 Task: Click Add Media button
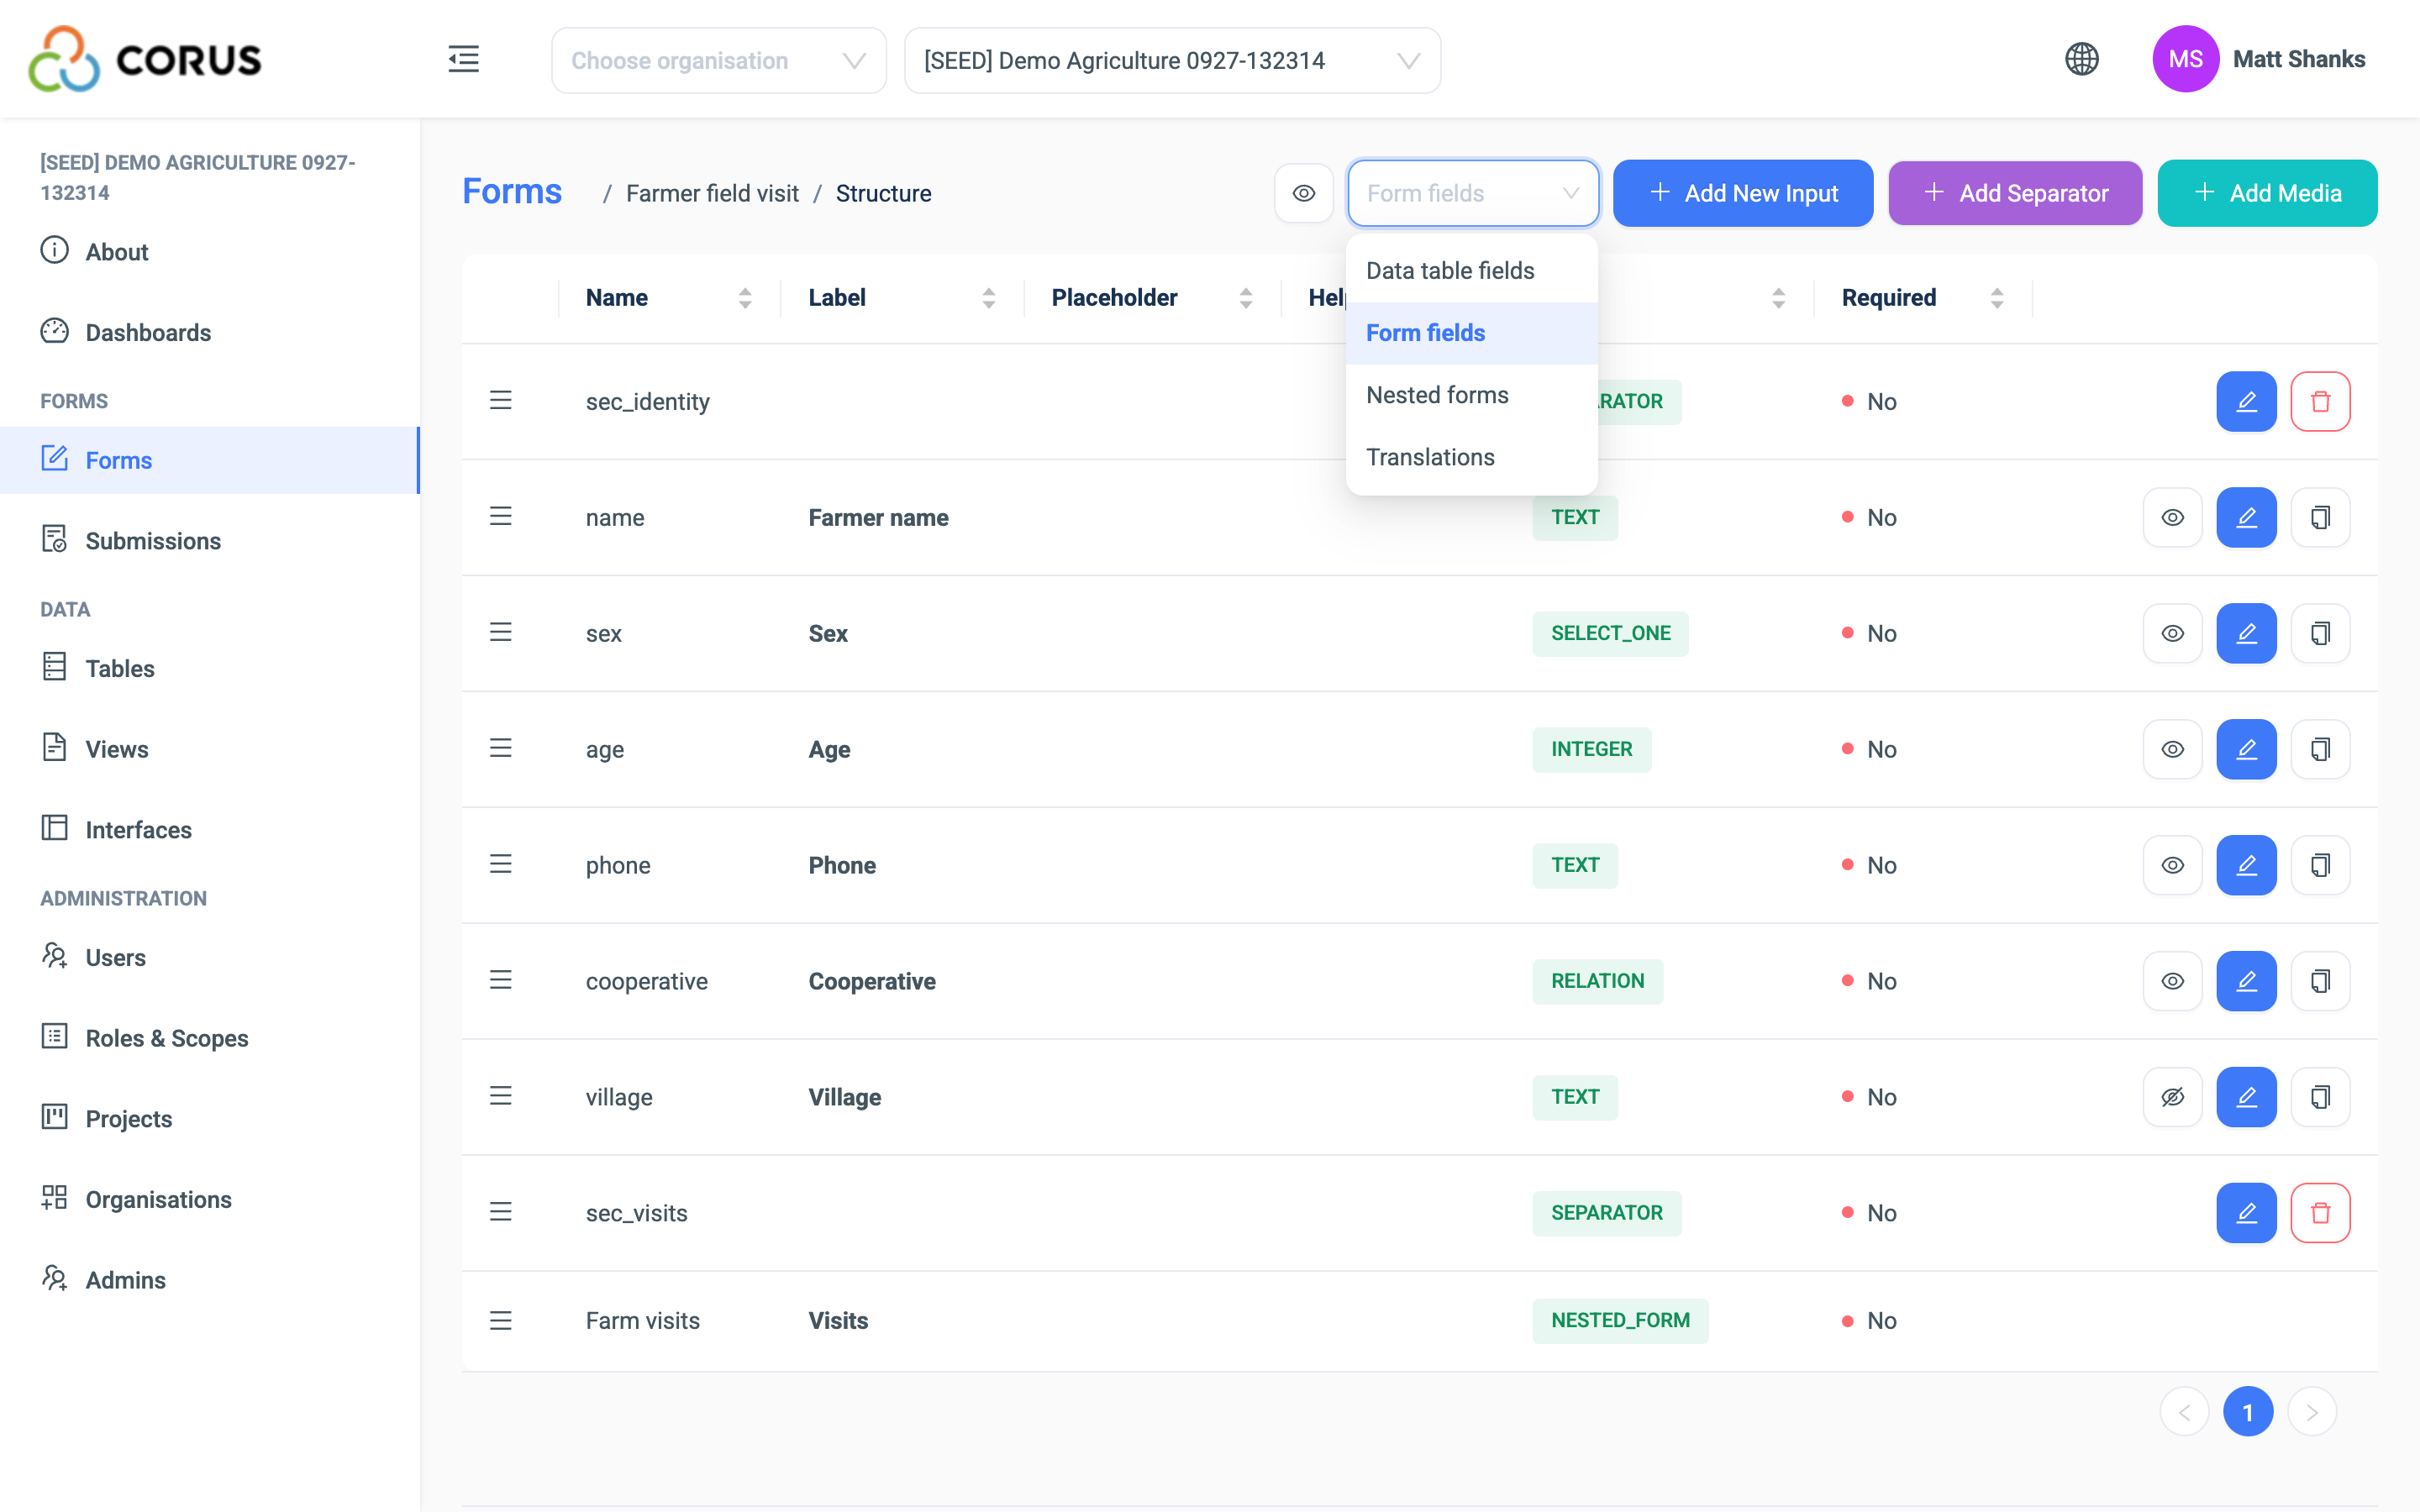click(x=2266, y=193)
